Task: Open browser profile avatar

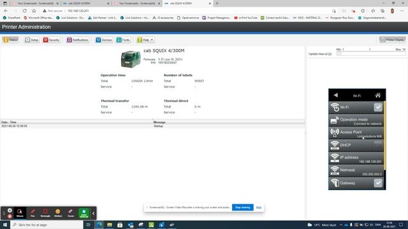Action: 393,11
